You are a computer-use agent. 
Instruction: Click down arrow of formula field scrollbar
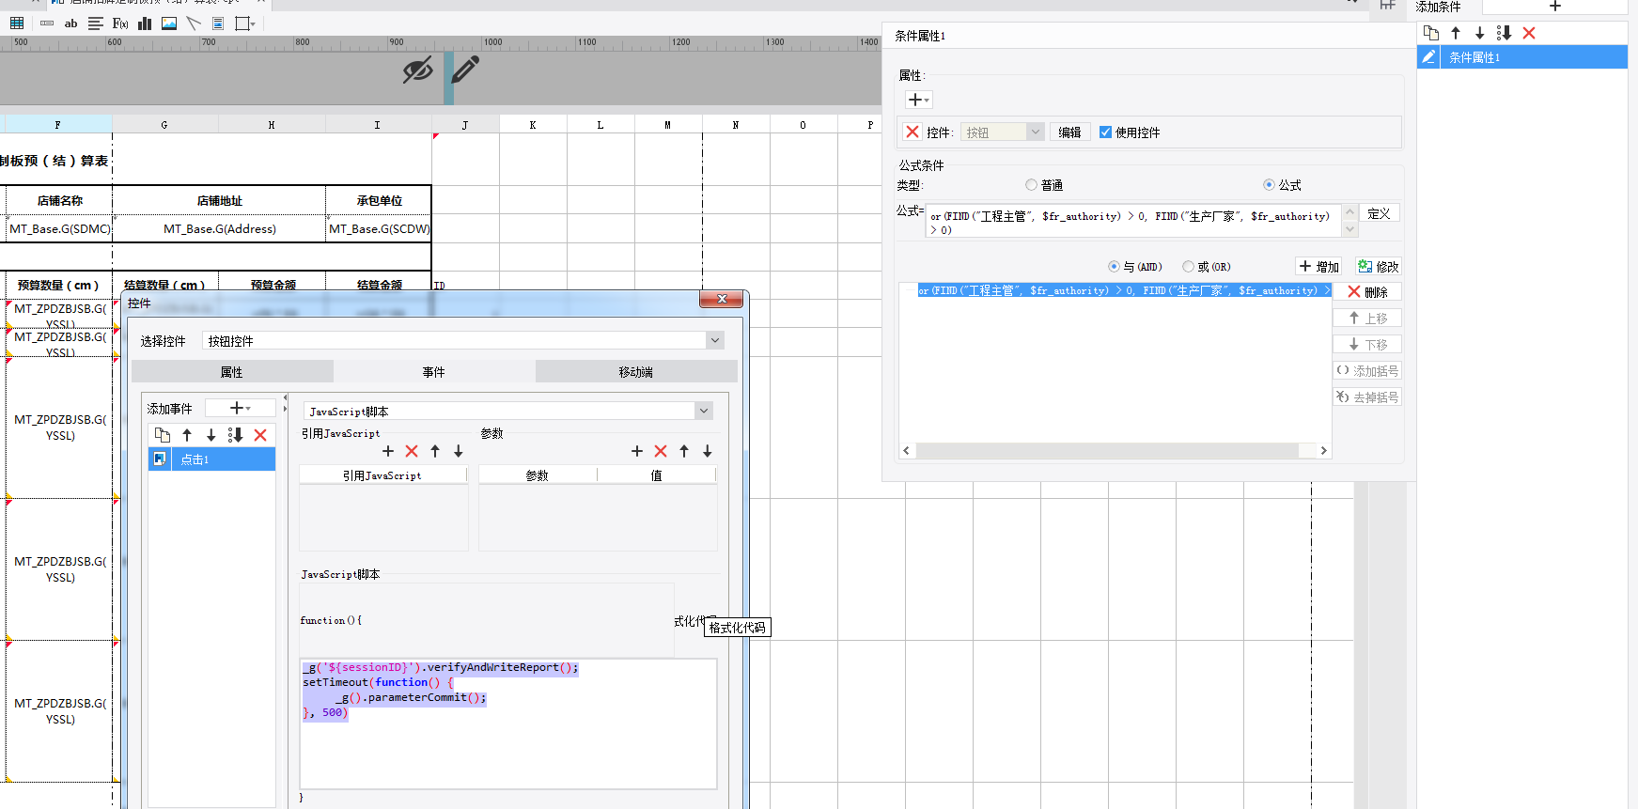click(x=1350, y=229)
